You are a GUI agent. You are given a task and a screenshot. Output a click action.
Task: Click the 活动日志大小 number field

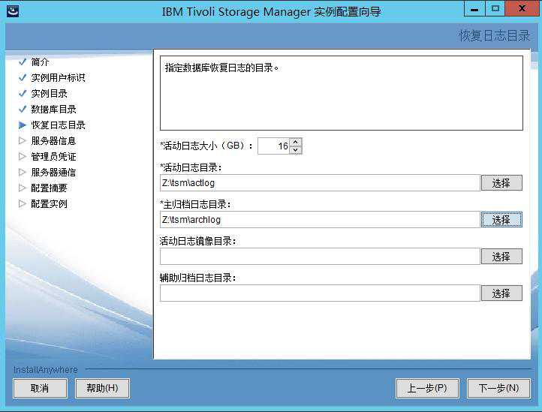point(273,146)
